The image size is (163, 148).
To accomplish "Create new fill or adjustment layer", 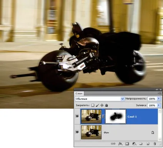I will click(134, 144).
